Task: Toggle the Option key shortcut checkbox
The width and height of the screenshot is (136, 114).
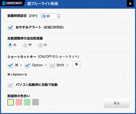Action: (27, 65)
